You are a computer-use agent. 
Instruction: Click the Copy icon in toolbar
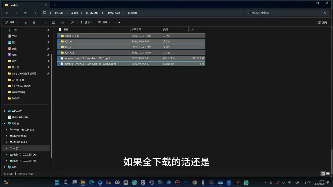(x=35, y=22)
